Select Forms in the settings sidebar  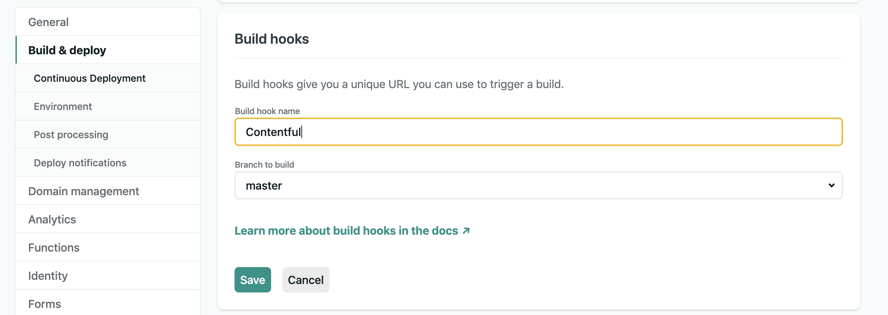[x=45, y=304]
